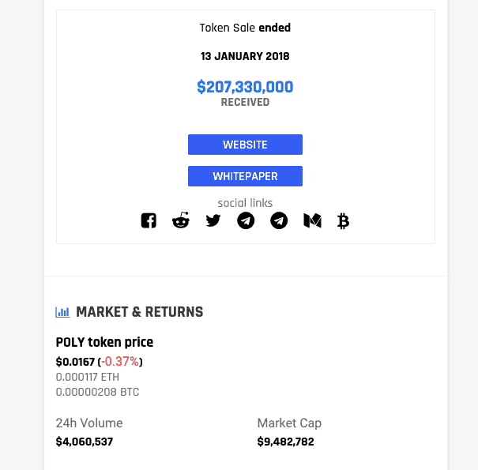Click the MARKET & RETURNS heading

(139, 312)
